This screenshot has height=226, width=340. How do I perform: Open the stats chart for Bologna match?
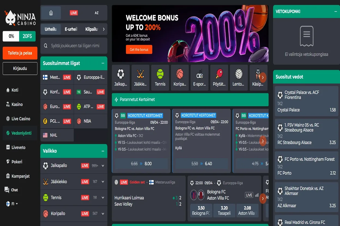257,195
